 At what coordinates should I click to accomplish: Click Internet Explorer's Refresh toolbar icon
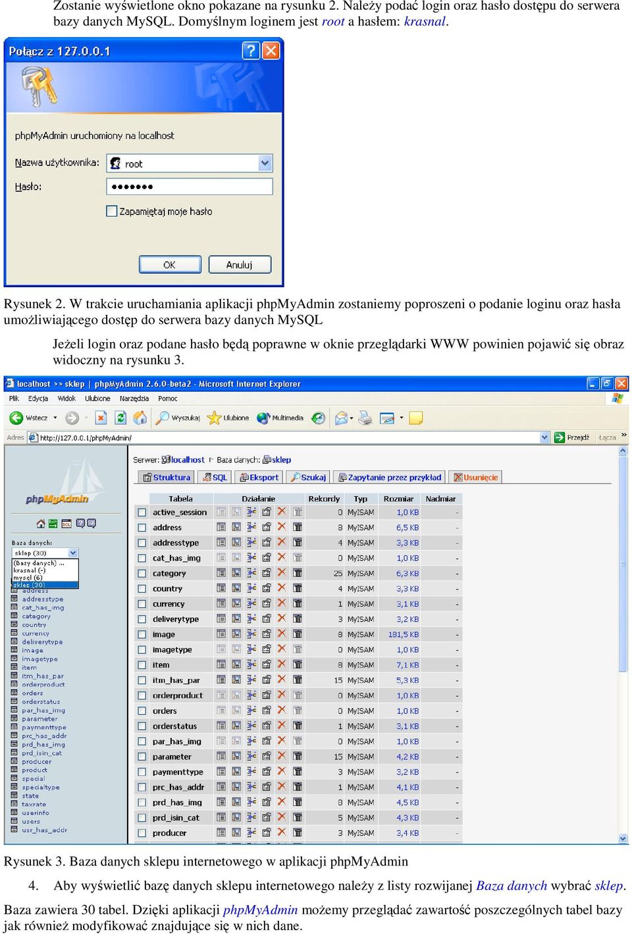(x=120, y=418)
